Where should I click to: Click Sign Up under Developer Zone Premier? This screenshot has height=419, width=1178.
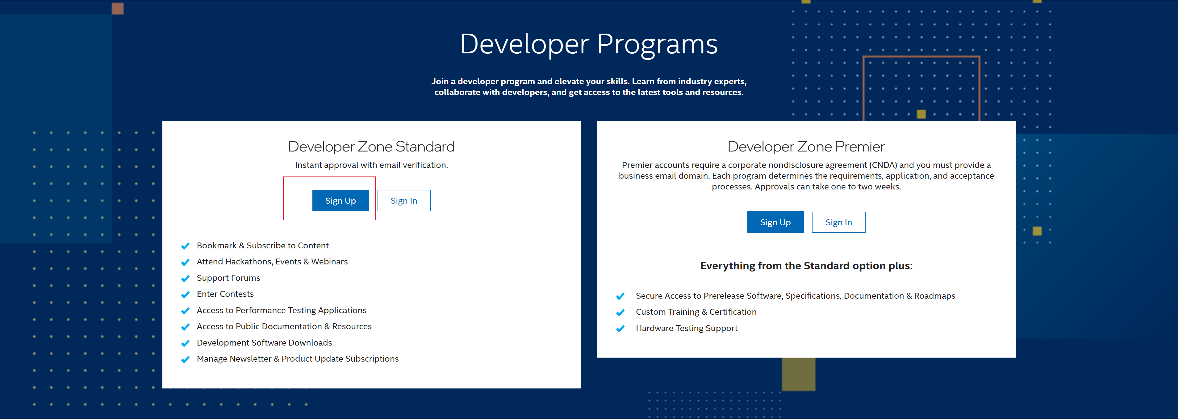775,222
